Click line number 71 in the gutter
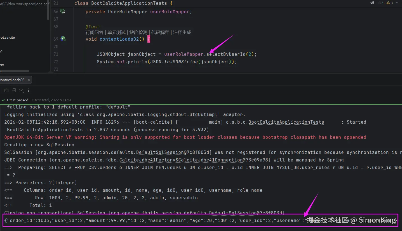The image size is (402, 231). point(56,54)
